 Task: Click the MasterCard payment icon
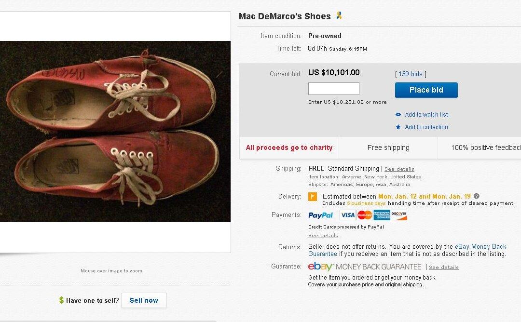point(365,215)
